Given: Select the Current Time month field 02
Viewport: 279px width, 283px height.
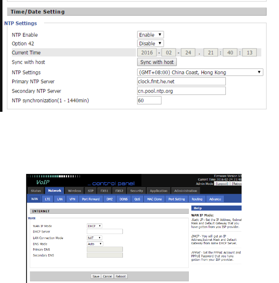Looking at the screenshot, I should click(x=168, y=52).
